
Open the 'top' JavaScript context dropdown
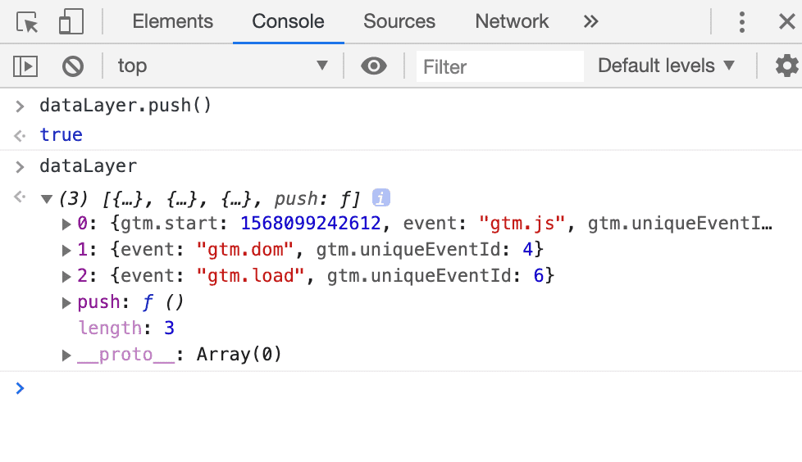tap(221, 66)
